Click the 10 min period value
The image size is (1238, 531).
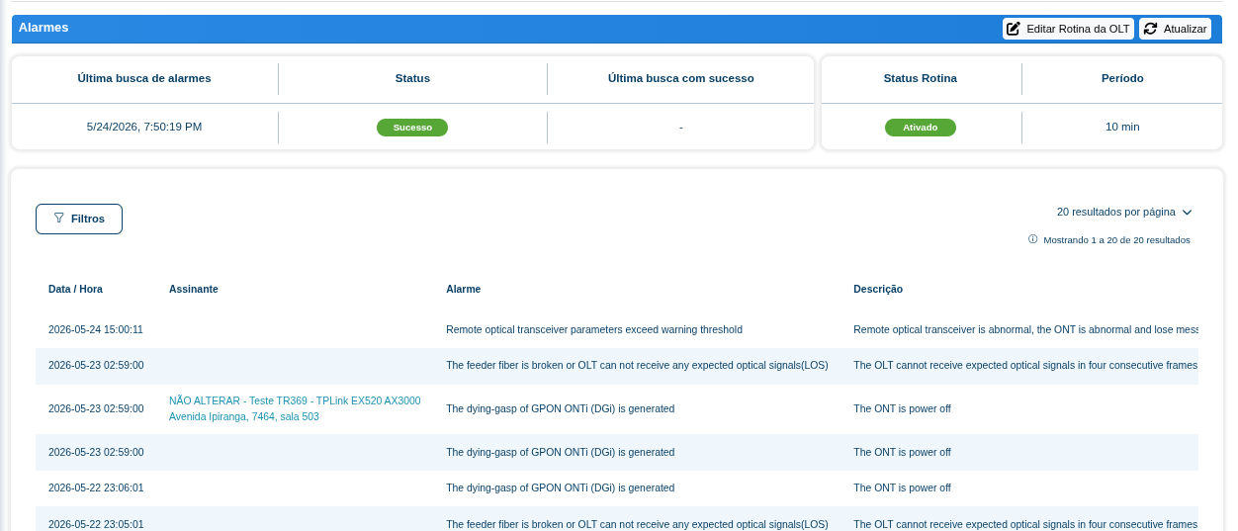[x=1122, y=127]
